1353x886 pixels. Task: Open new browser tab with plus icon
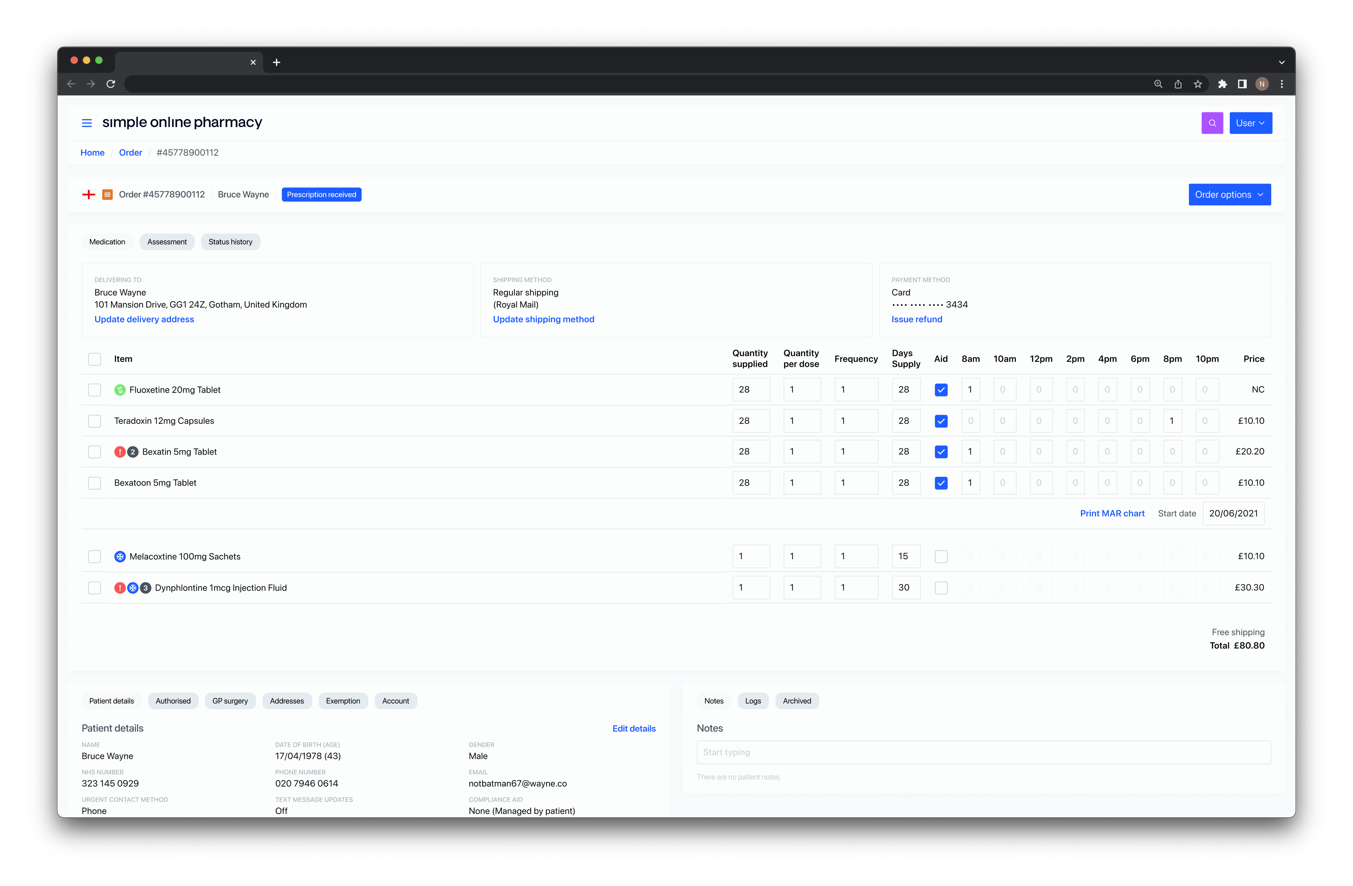276,62
